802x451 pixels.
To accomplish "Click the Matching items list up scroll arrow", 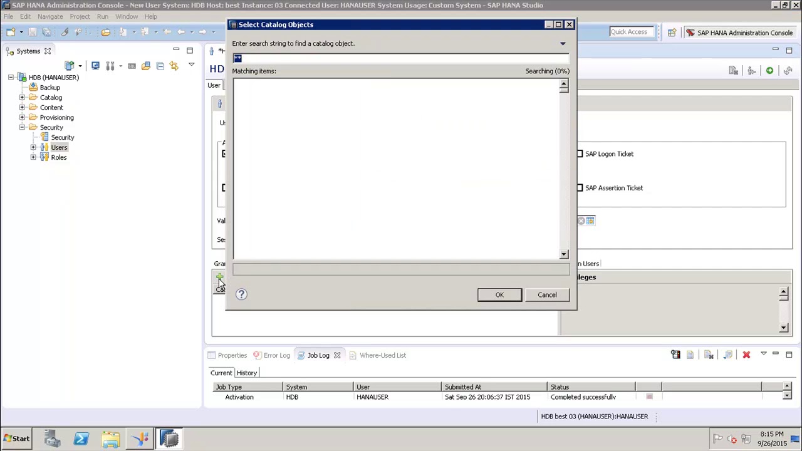I will pos(563,84).
